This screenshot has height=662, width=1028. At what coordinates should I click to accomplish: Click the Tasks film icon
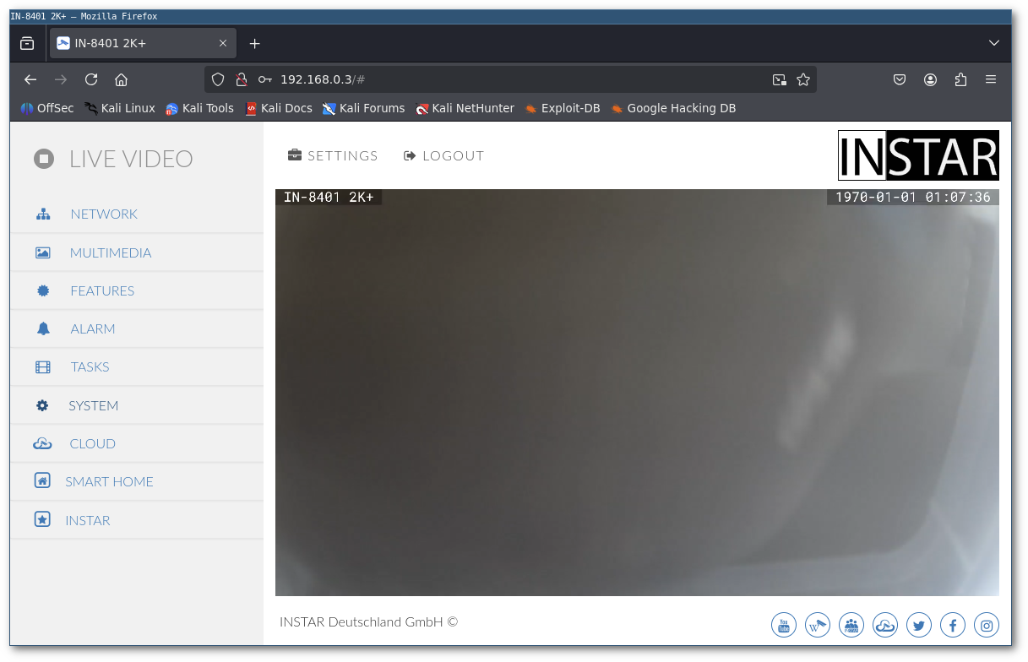pyautogui.click(x=43, y=367)
